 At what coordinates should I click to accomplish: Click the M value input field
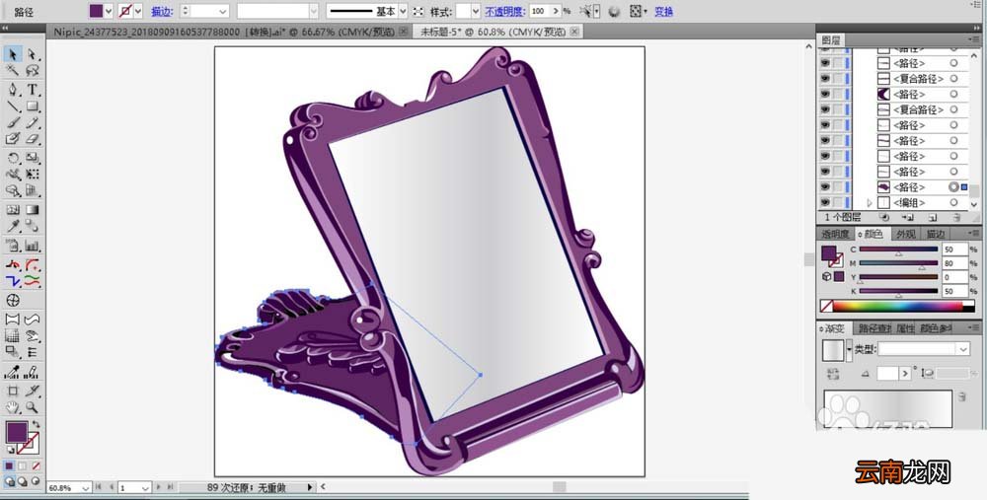click(x=954, y=263)
